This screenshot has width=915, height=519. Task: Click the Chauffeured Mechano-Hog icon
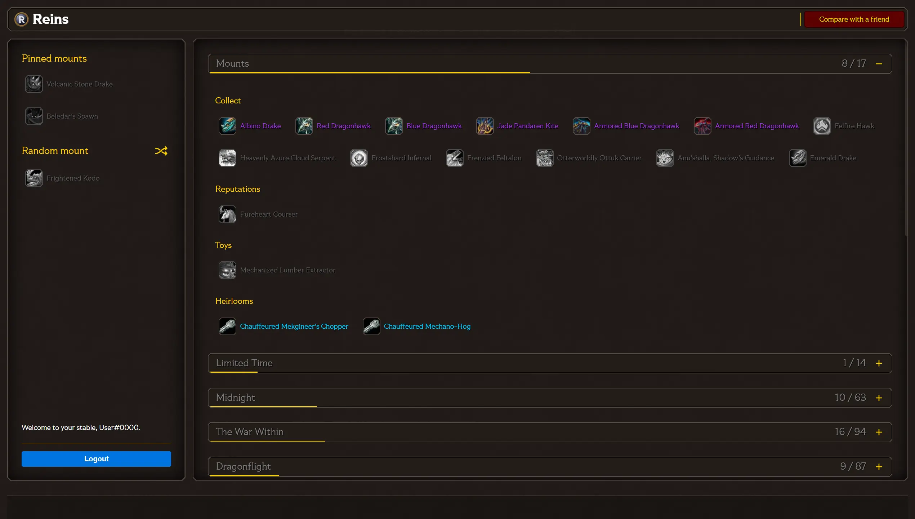coord(371,326)
